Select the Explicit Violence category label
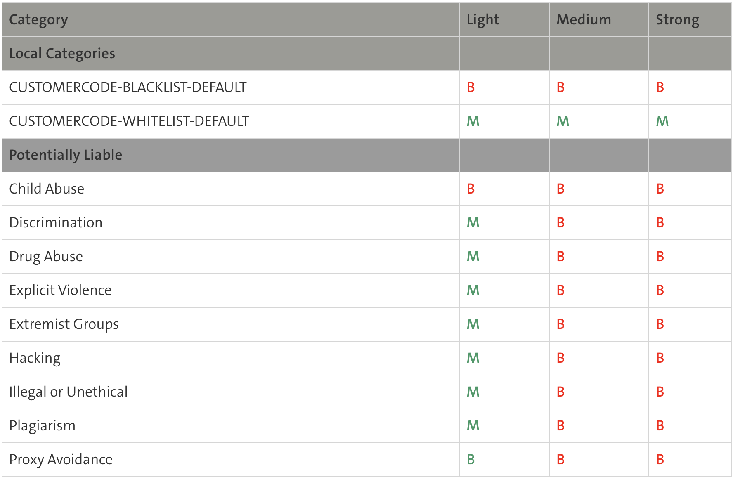 [x=60, y=290]
